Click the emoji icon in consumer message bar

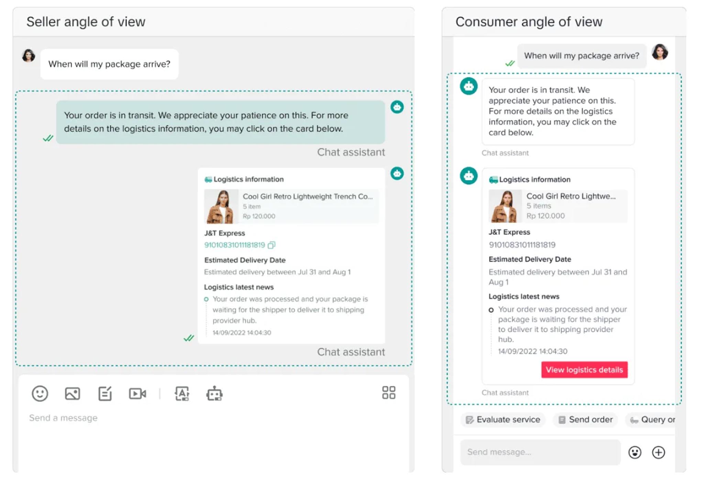click(635, 452)
